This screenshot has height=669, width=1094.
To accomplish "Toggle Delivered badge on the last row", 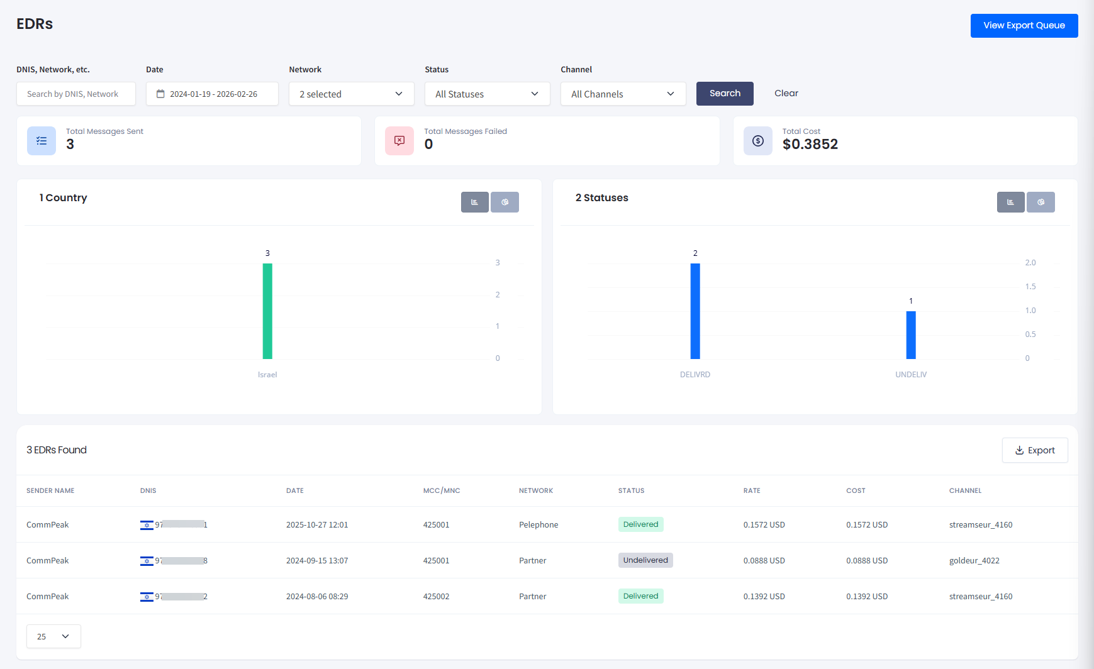I will (x=640, y=595).
